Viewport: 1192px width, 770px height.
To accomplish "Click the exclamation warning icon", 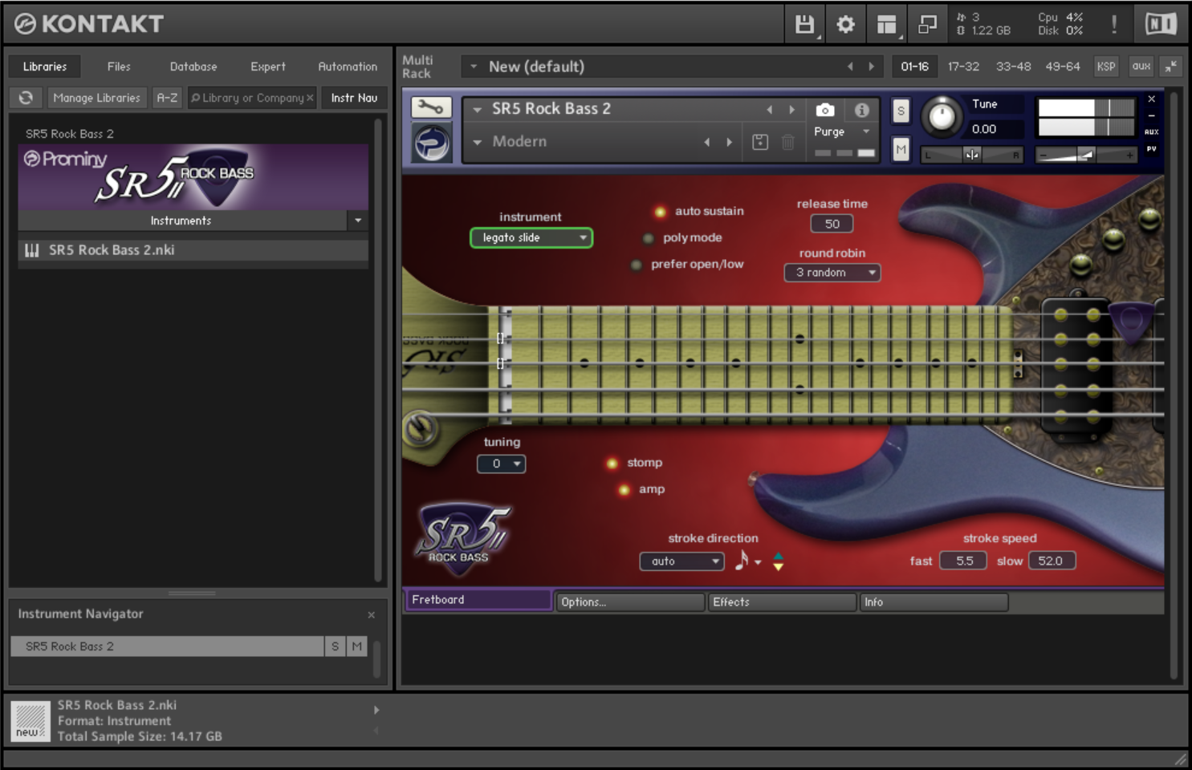I will click(1114, 25).
